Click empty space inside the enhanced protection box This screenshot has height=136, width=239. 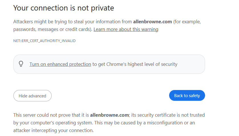pyautogui.click(x=191, y=64)
